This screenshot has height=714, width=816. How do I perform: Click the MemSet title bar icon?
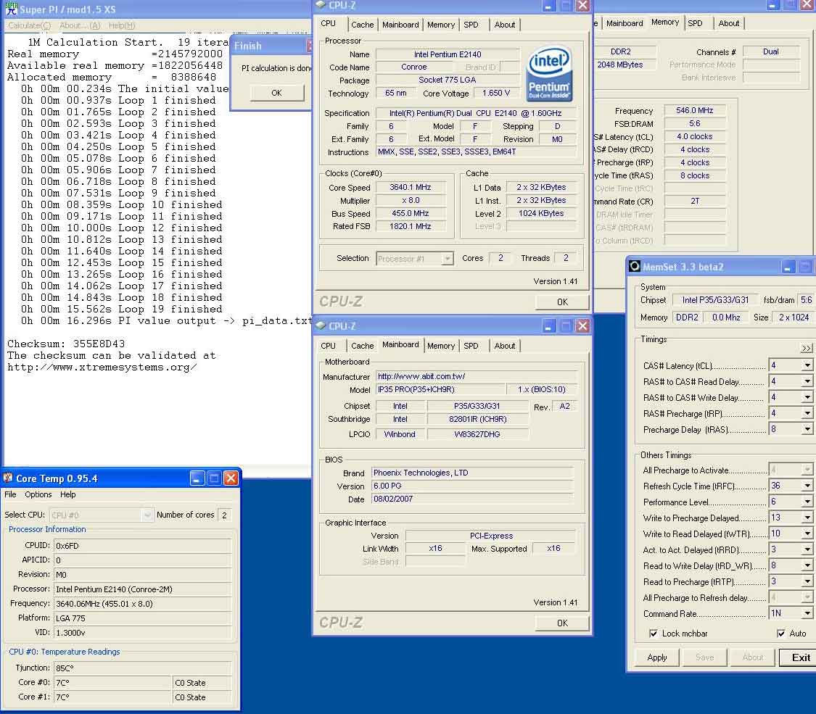[635, 266]
